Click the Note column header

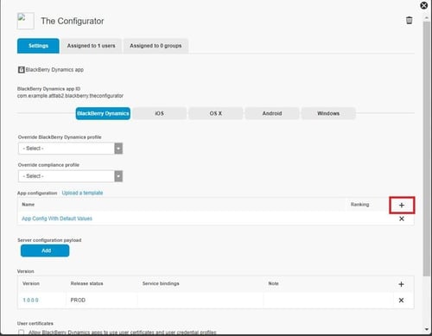273,283
